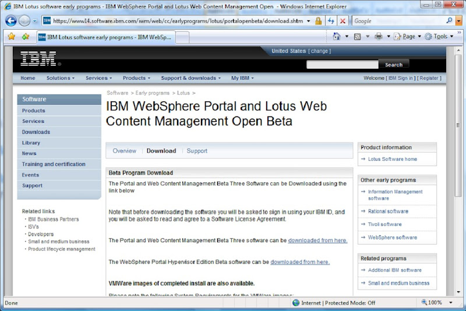Open the Tools menu

point(439,37)
